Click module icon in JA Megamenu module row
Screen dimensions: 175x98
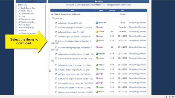97,92
